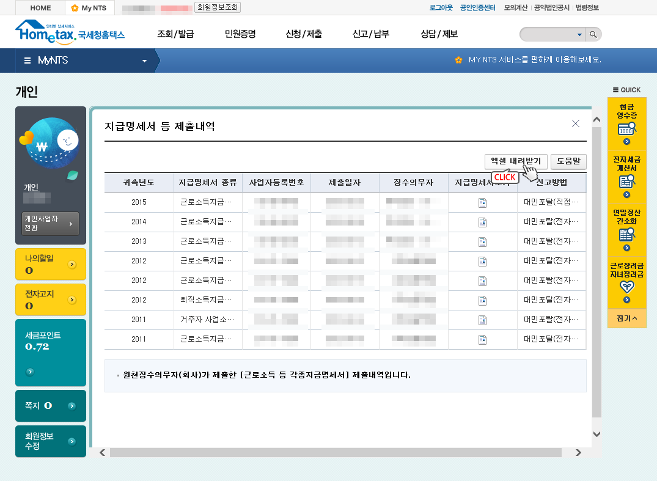657x481 pixels.
Task: Collapse the quick menu with 접기
Action: [626, 318]
